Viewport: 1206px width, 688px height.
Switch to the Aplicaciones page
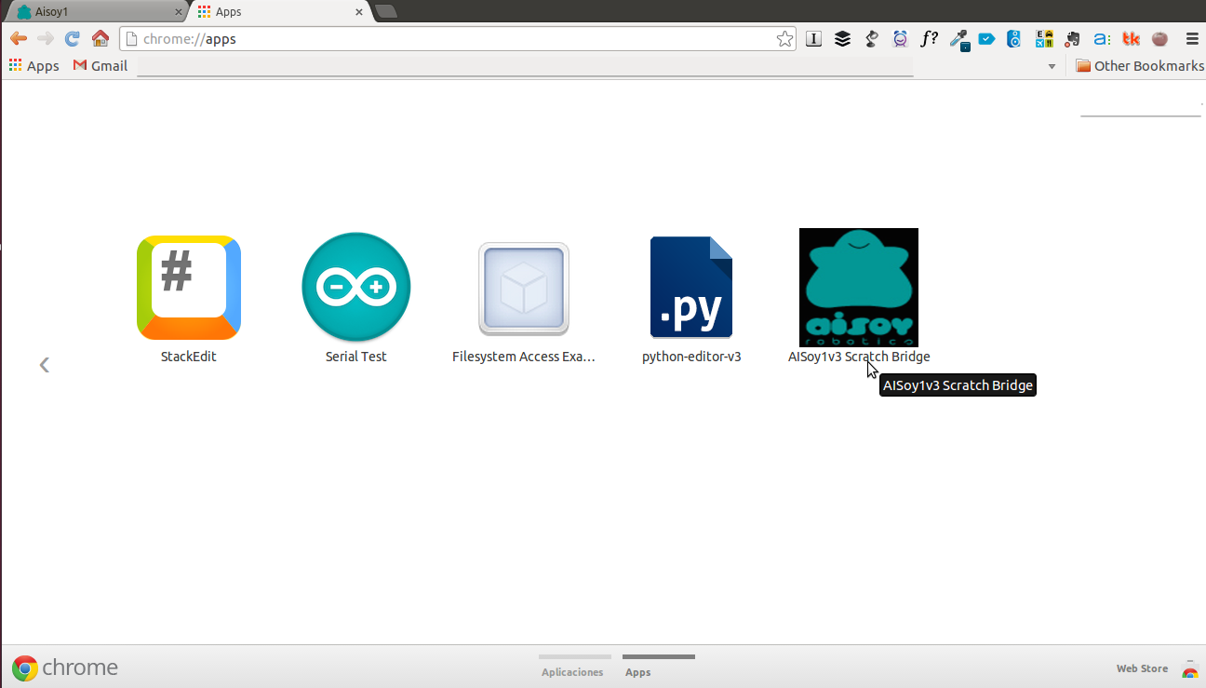pos(573,667)
